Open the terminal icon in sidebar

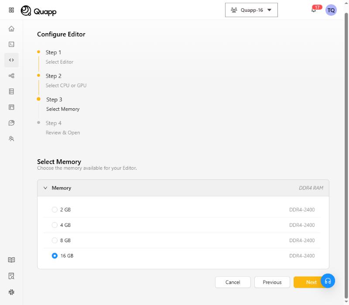(11, 45)
